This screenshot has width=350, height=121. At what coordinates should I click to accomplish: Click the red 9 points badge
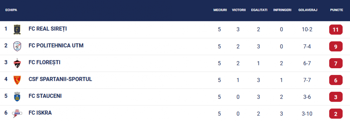335,47
